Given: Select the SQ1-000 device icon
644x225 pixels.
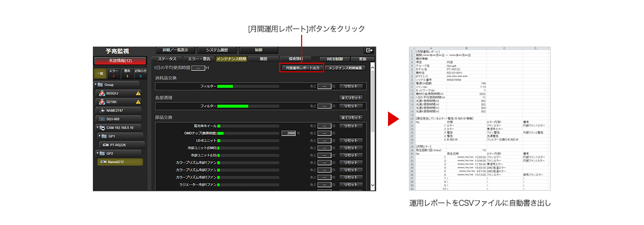Looking at the screenshot, I should click(101, 119).
